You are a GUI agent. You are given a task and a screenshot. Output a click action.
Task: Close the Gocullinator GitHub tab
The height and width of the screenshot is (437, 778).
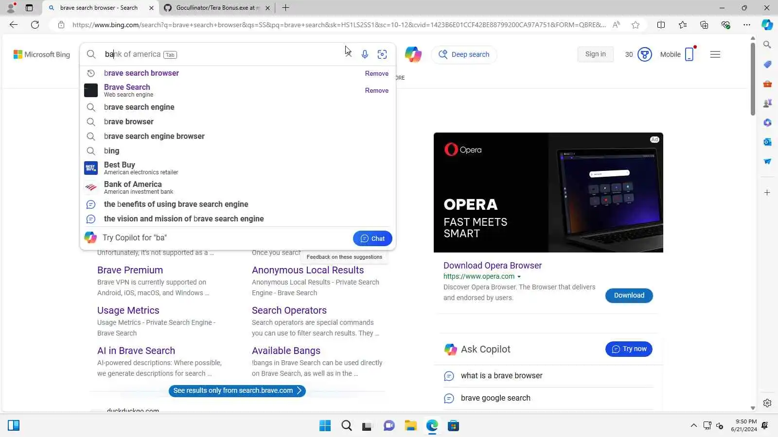coord(267,8)
